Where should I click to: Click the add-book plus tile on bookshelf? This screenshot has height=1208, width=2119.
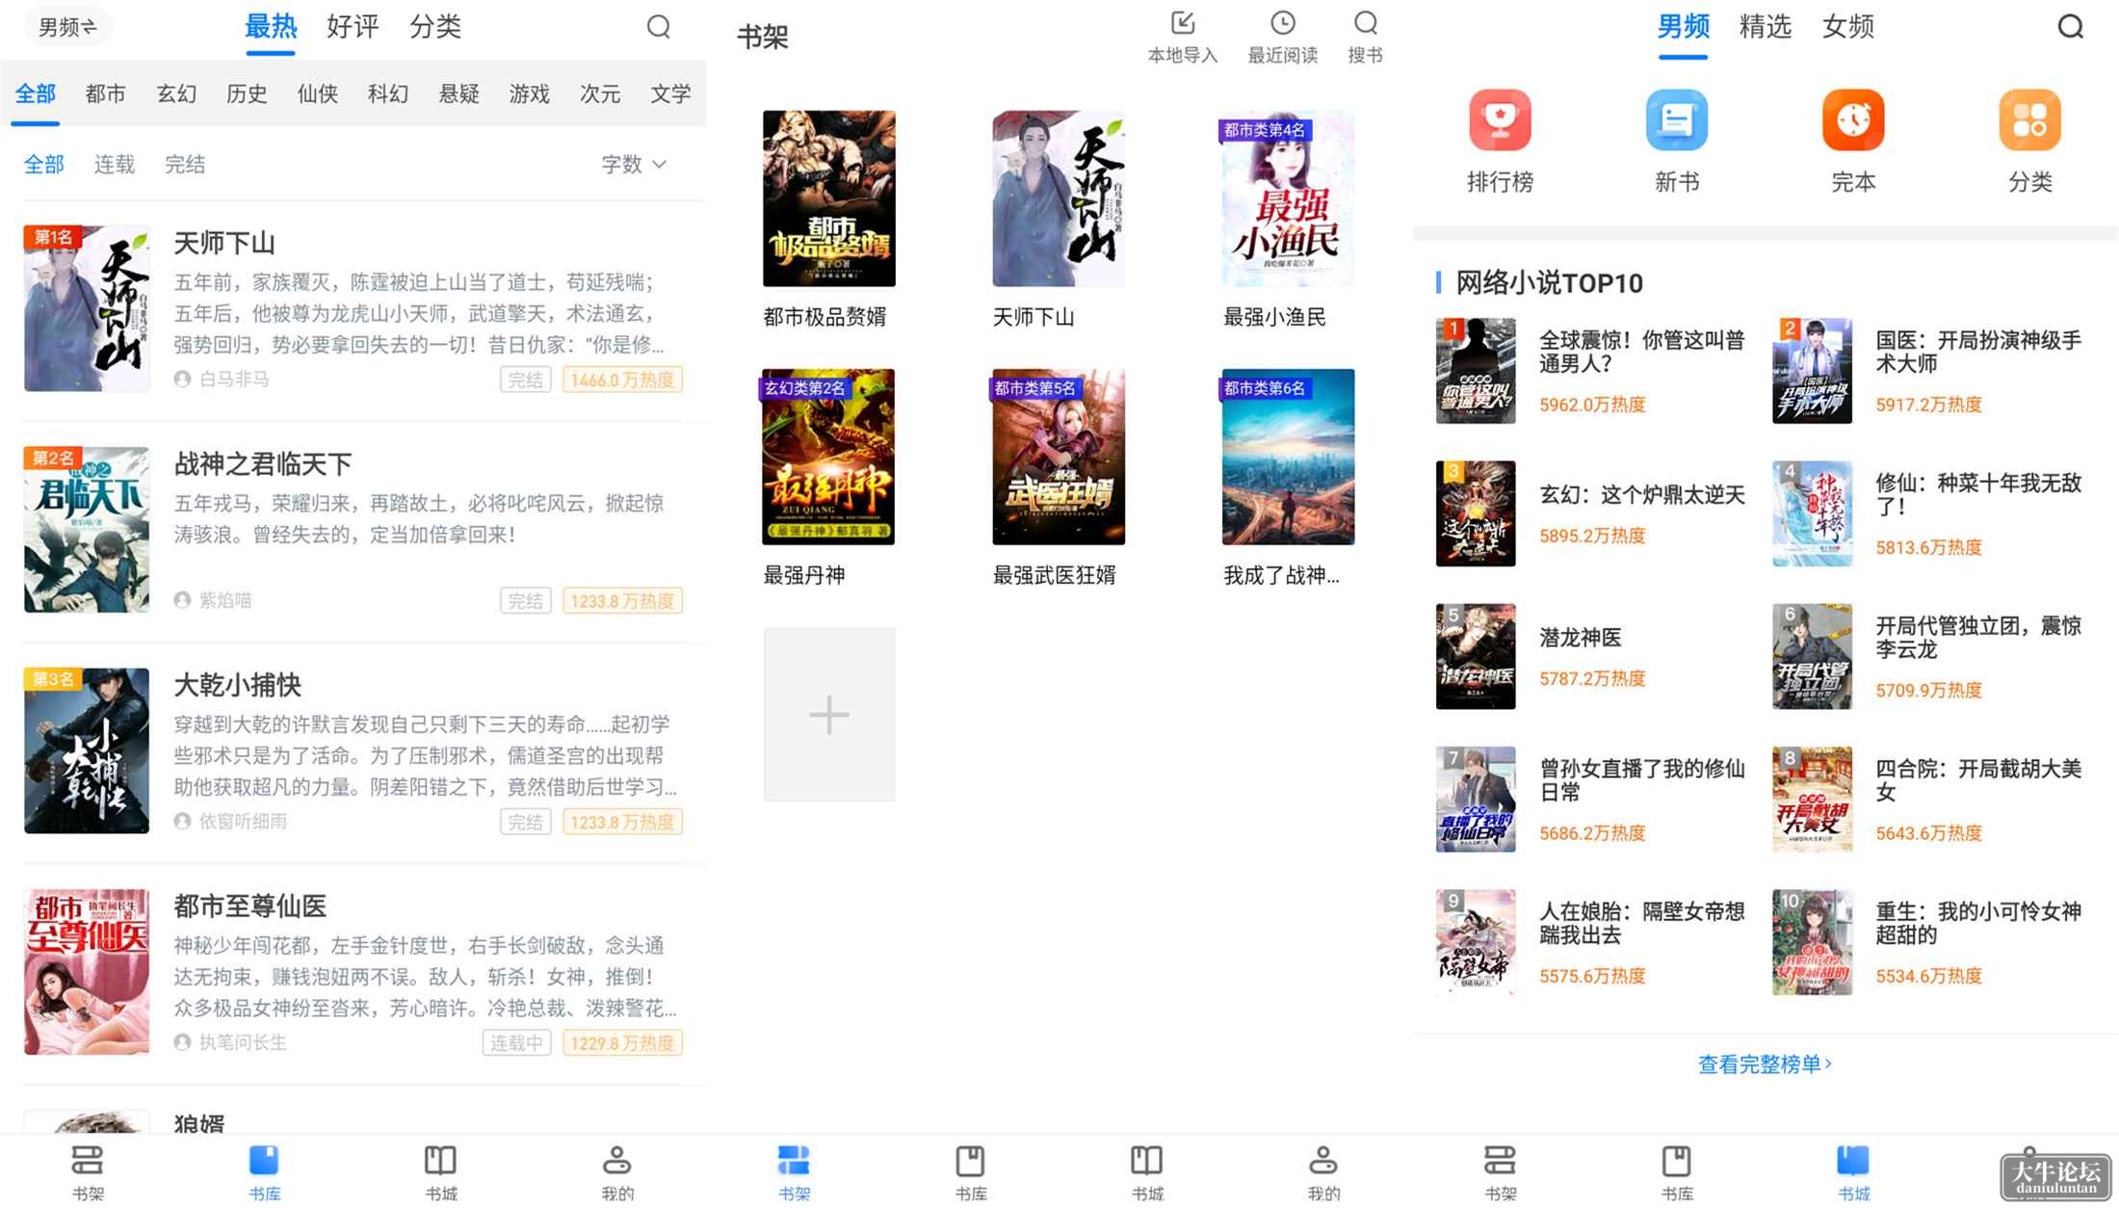coord(829,715)
